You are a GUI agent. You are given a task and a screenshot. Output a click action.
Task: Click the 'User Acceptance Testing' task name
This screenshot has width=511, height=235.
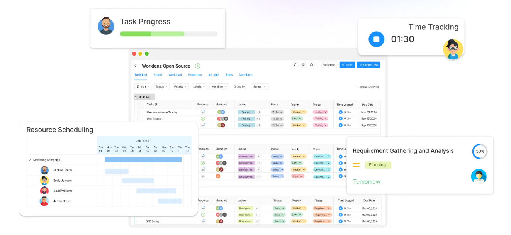162,112
